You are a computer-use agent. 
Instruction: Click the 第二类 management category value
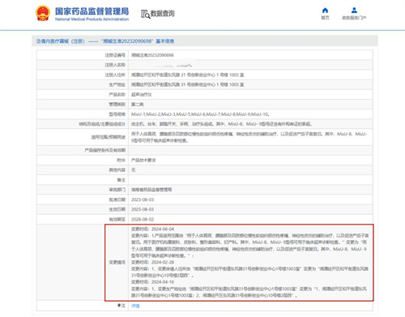[x=137, y=105]
